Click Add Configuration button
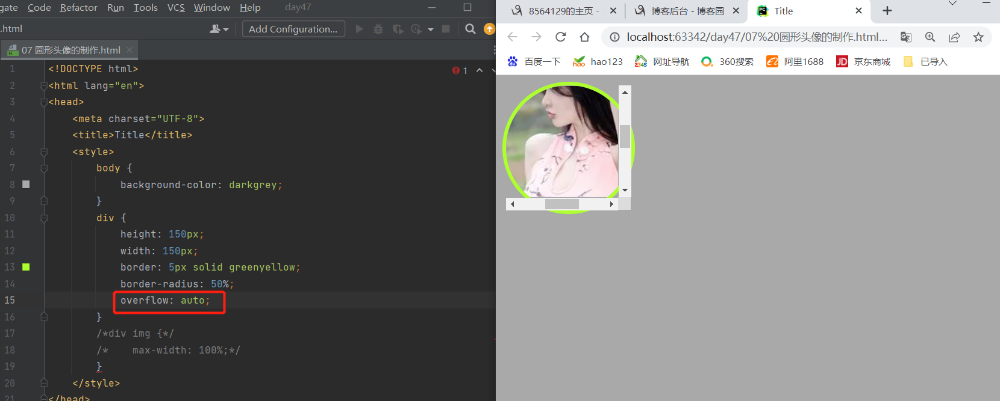 click(293, 29)
